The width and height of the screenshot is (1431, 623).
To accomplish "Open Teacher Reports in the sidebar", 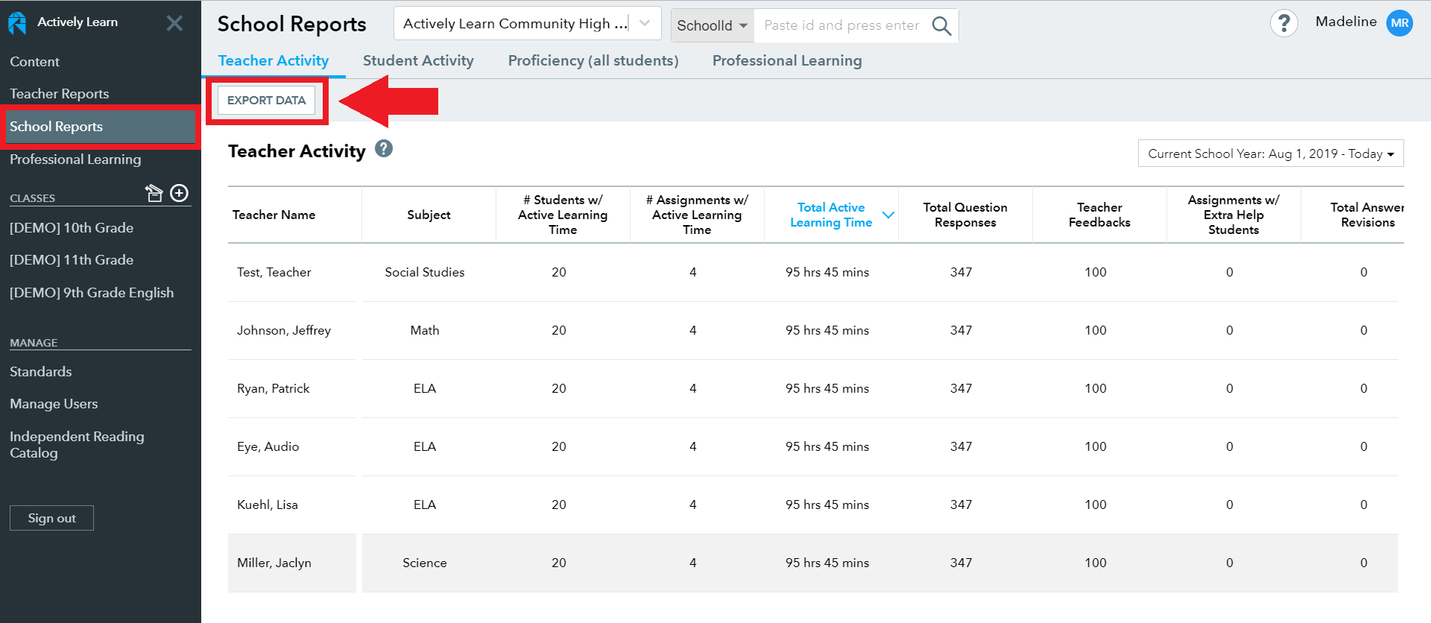I will coord(59,94).
